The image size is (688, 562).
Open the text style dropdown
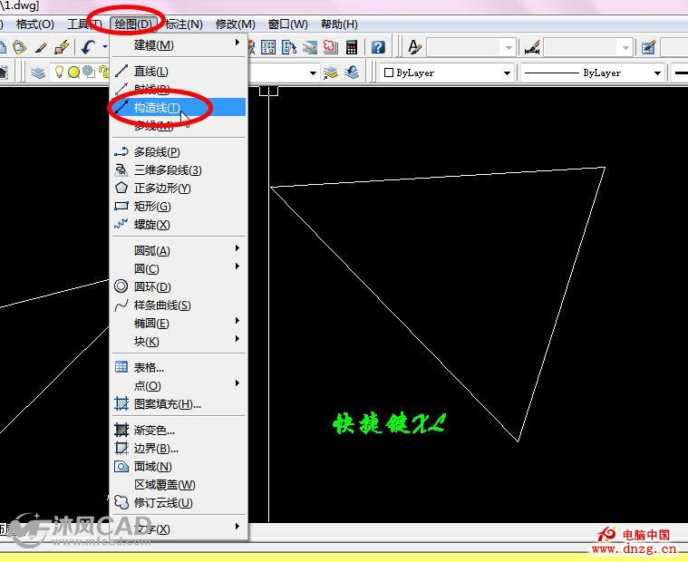[509, 47]
